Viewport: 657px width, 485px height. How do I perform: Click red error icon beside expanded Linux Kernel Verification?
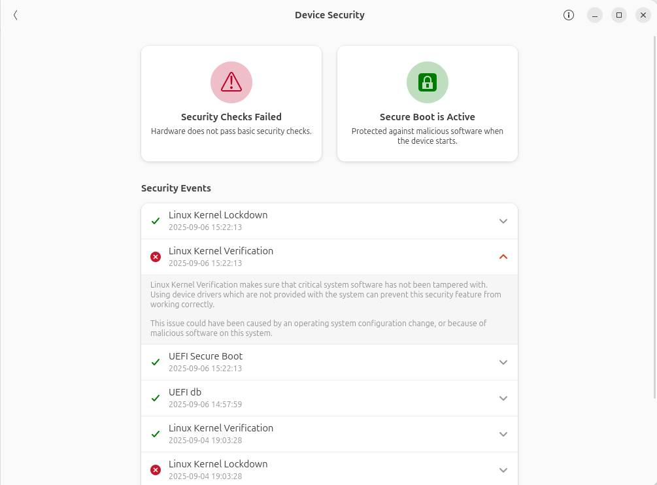tap(156, 257)
